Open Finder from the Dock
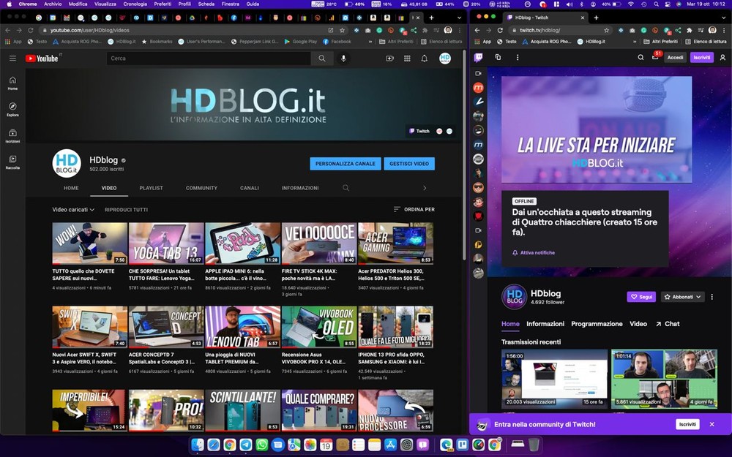The image size is (732, 457). (x=198, y=445)
